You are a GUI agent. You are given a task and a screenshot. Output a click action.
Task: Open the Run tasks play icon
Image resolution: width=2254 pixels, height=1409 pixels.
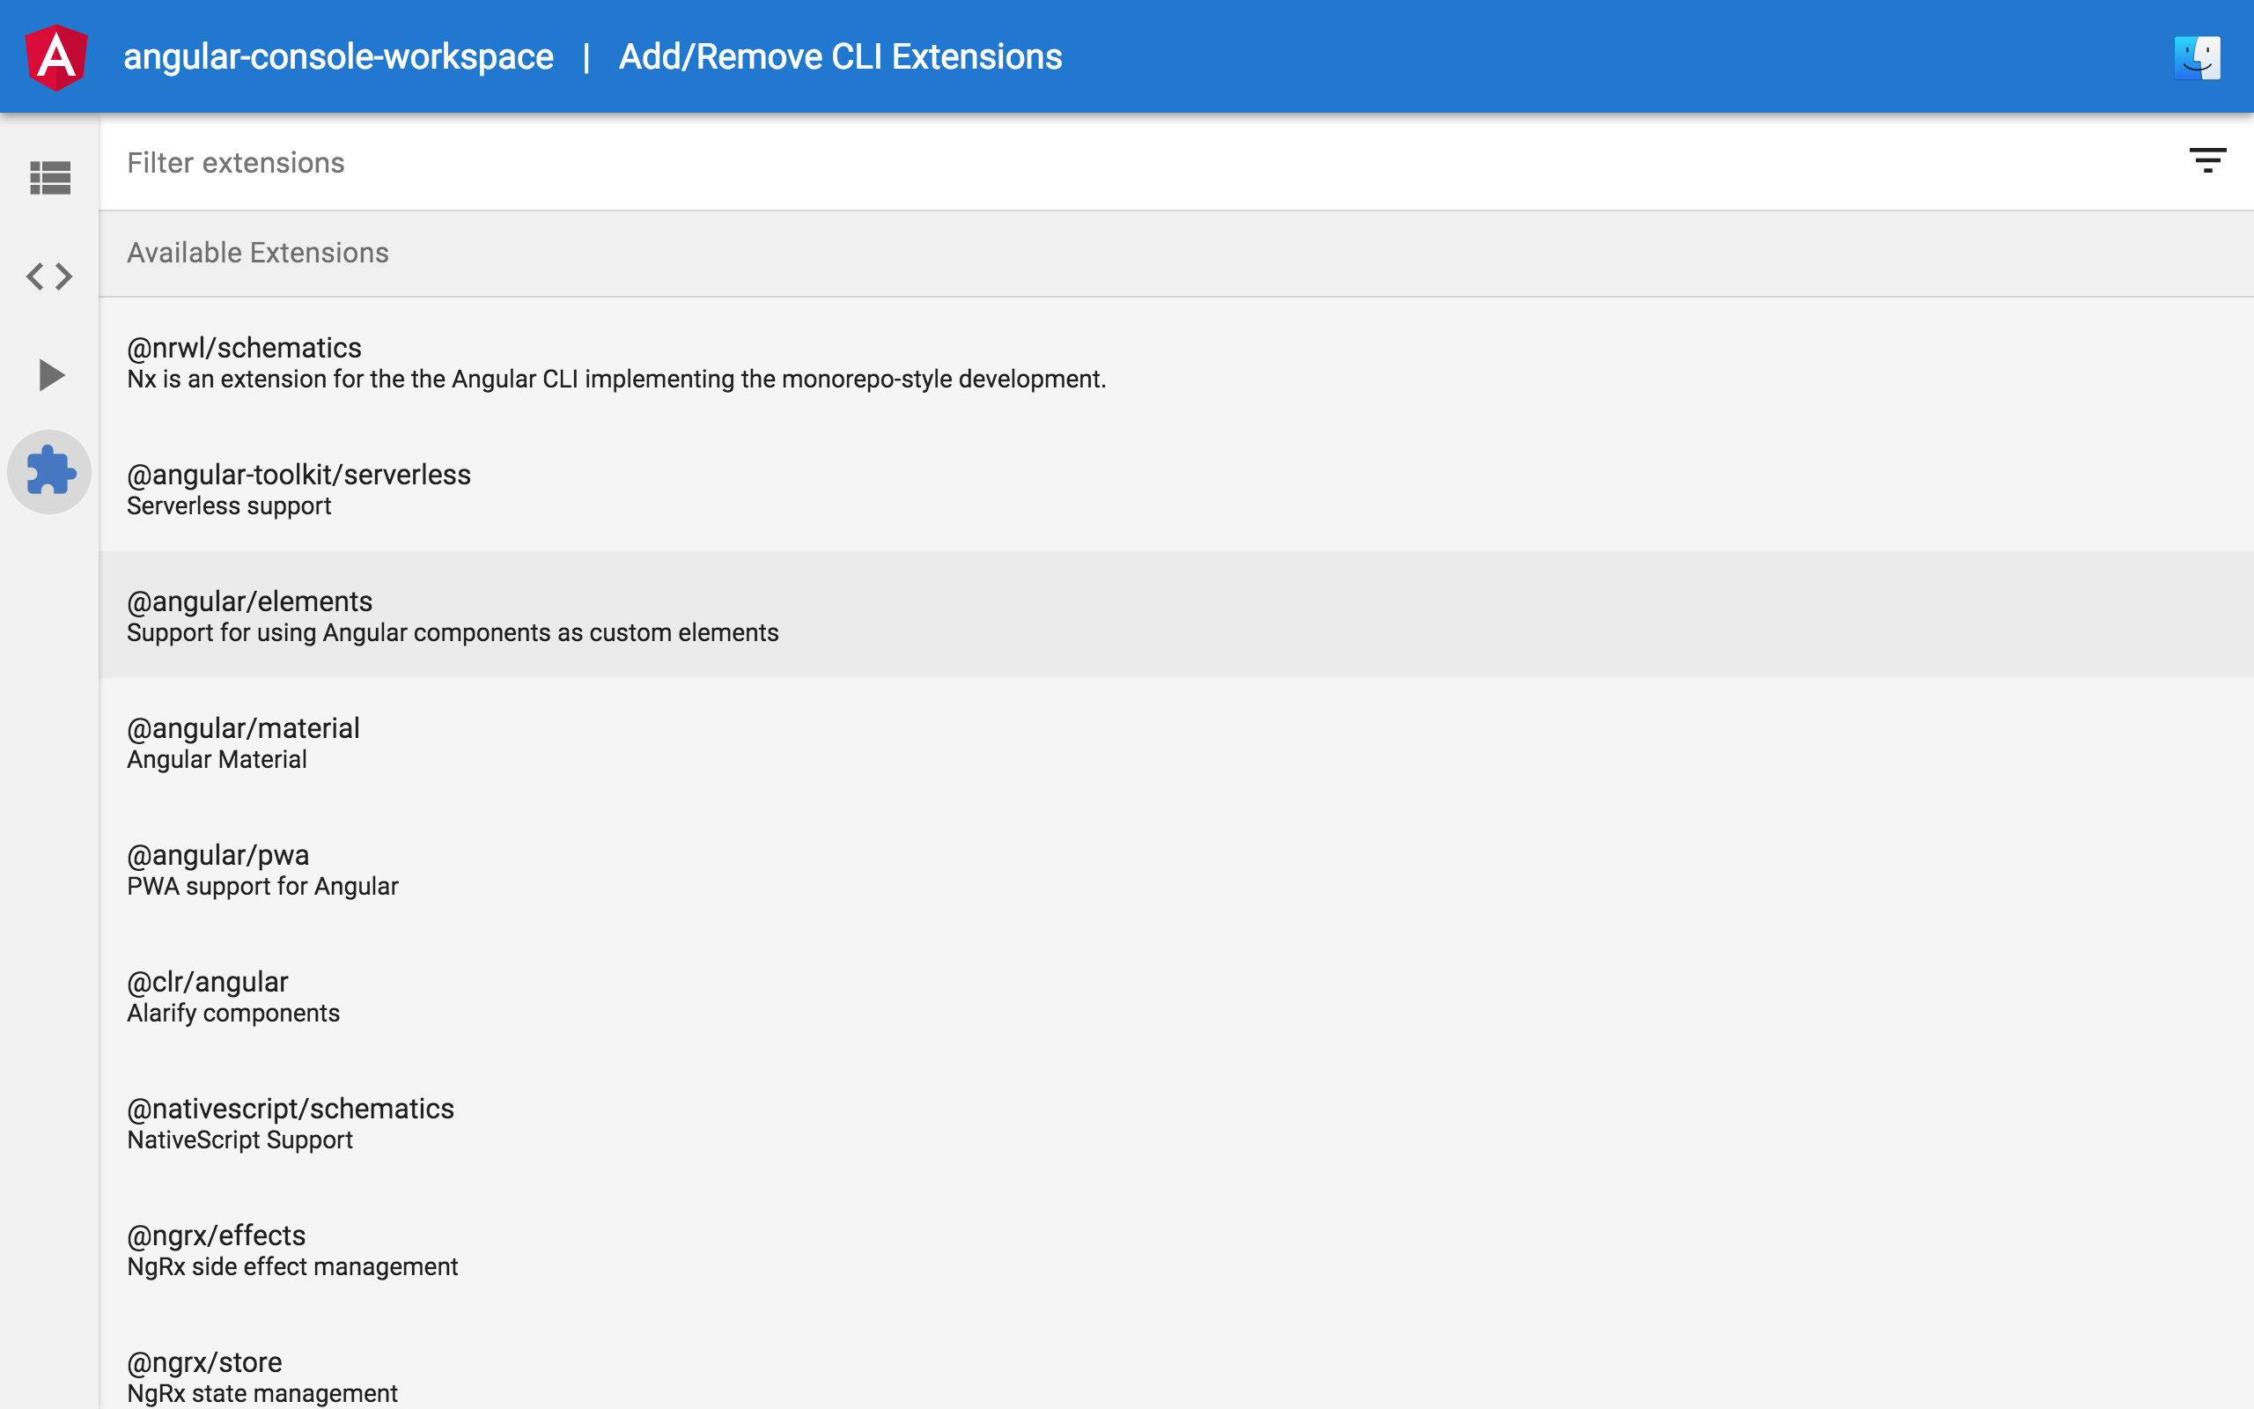click(50, 374)
